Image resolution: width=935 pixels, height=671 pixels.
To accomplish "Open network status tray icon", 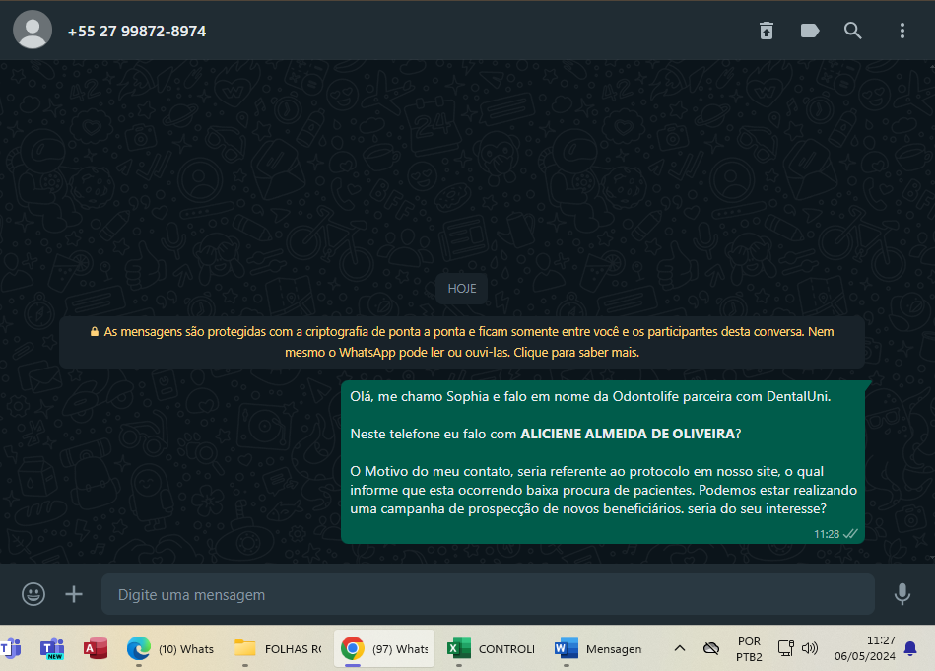I will tap(786, 648).
